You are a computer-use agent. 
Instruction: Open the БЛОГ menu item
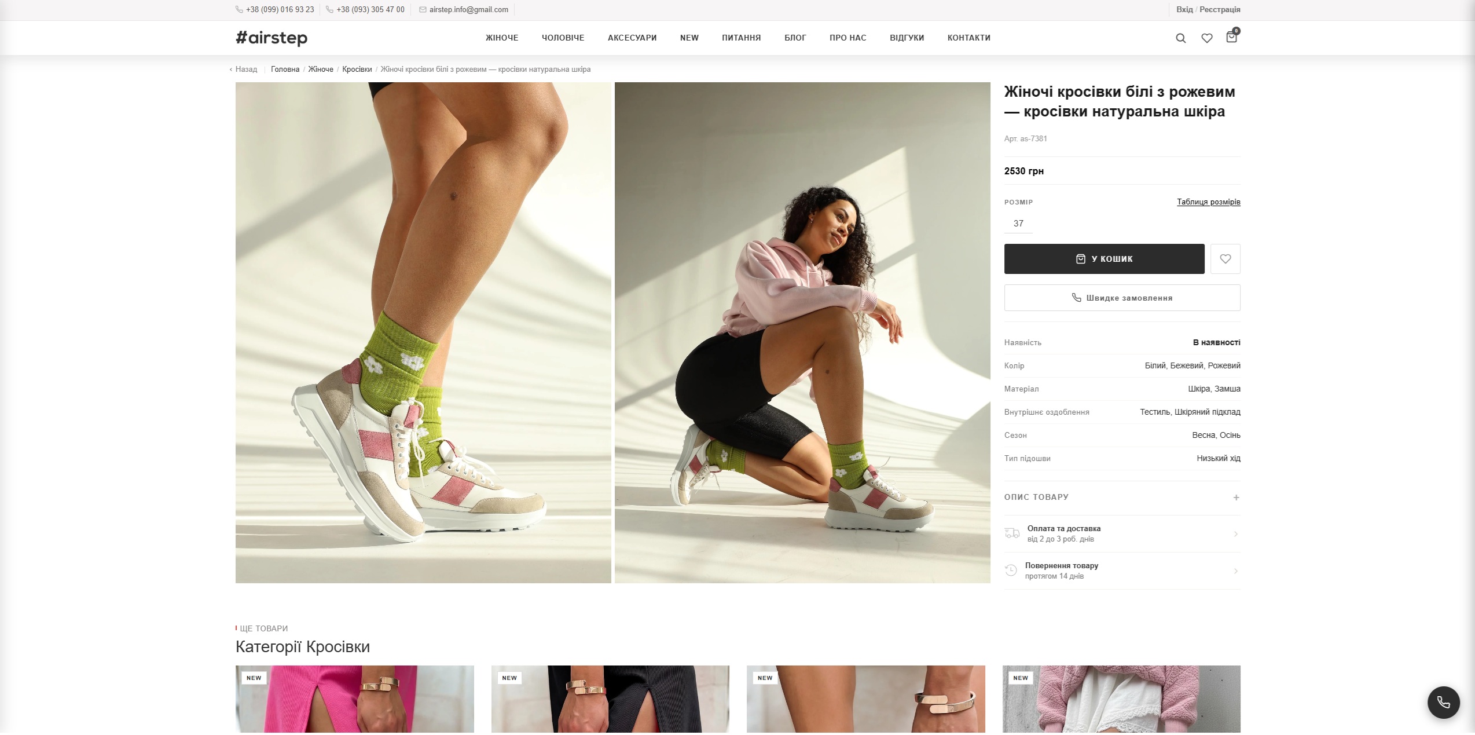(795, 37)
